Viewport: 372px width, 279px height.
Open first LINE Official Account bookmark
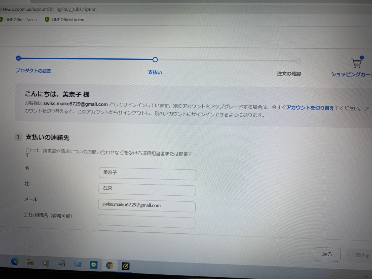20,20
